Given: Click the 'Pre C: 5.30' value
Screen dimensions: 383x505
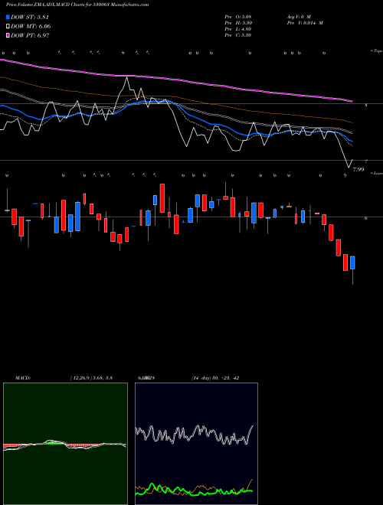Looking at the screenshot, I should pos(238,35).
